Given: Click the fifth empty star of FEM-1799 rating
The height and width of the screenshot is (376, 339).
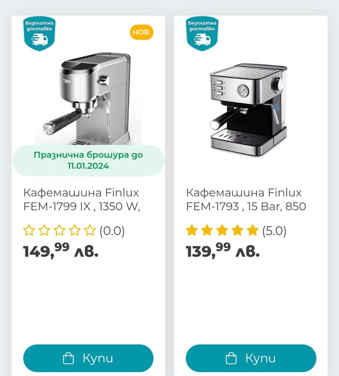Looking at the screenshot, I should pos(90,230).
